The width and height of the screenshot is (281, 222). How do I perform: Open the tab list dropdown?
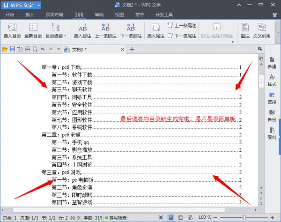(x=260, y=49)
